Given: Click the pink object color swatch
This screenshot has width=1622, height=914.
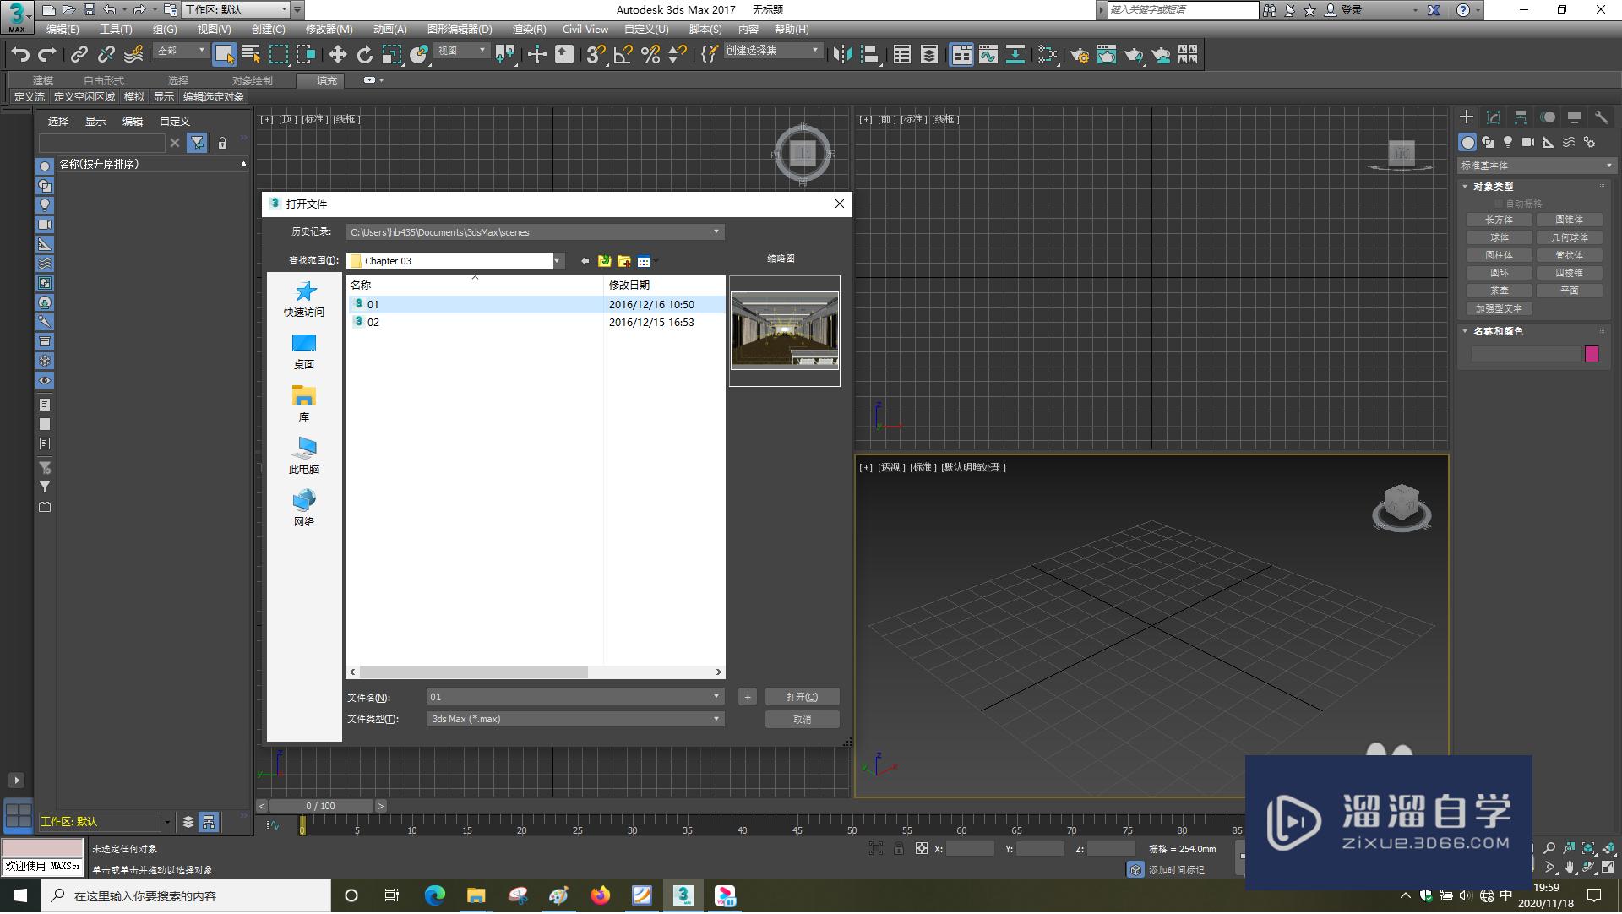Looking at the screenshot, I should click(1592, 355).
